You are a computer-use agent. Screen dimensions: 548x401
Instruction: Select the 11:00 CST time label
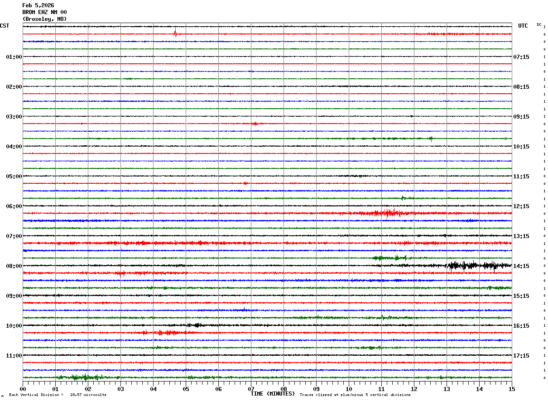click(14, 356)
